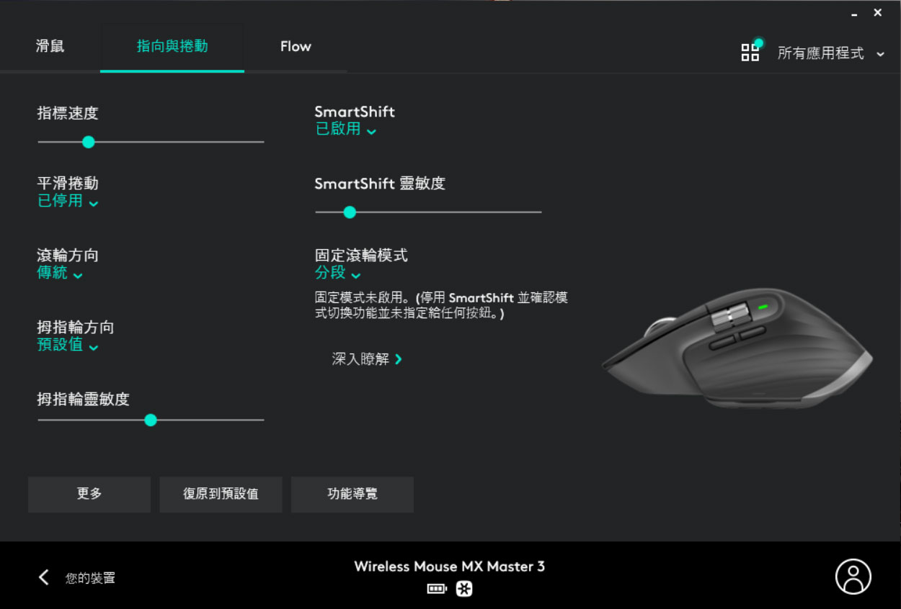Switch to the 滑鼠 tab
This screenshot has height=609, width=901.
tap(50, 47)
